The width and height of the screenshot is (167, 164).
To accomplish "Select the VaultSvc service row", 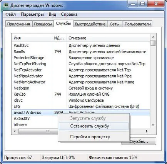I will [81, 45].
